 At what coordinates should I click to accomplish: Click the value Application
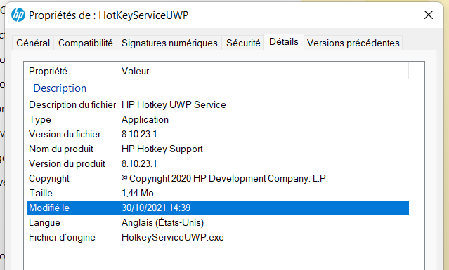[145, 119]
